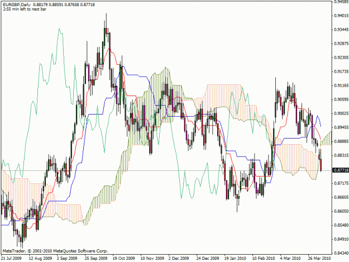Viewport: 349px width, 262px height.
Task: Click the 0.86605 price axis label
Action: (x=341, y=197)
